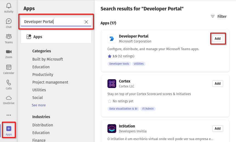Choose the Productivity category
This screenshot has width=236, height=142.
pos(43,75)
